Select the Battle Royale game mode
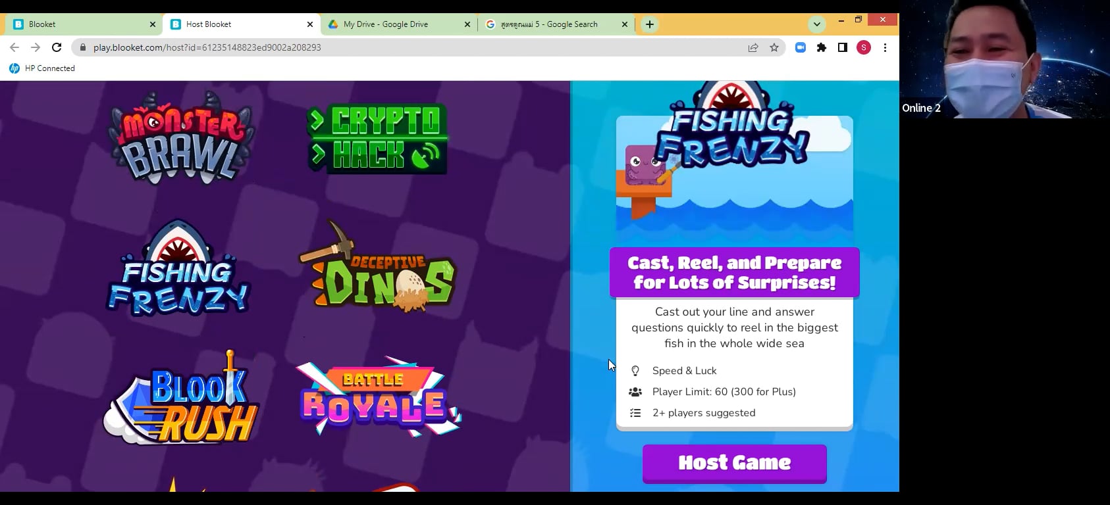 (x=378, y=396)
